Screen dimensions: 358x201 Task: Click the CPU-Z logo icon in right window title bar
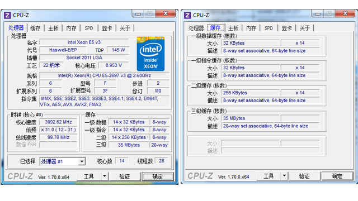coord(187,15)
